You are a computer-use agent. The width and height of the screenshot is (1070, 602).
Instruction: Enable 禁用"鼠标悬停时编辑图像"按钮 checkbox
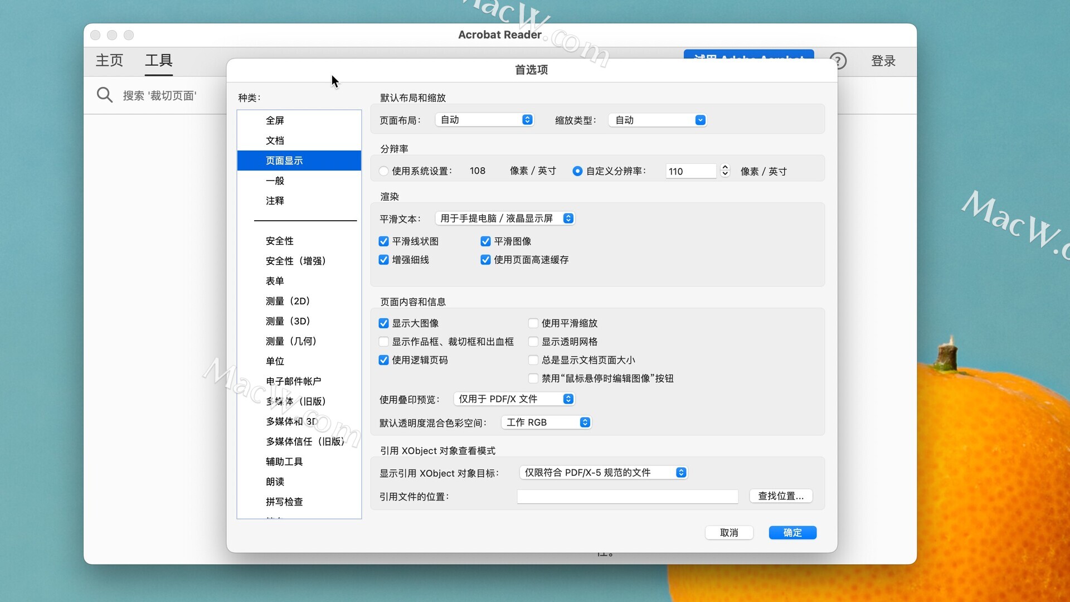(x=533, y=378)
